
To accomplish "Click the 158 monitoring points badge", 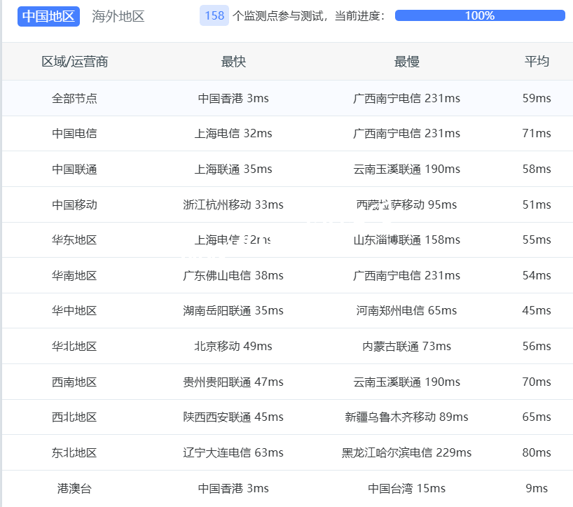I will [214, 16].
